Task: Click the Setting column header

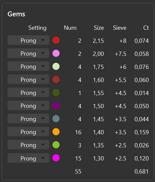Action: pyautogui.click(x=37, y=28)
